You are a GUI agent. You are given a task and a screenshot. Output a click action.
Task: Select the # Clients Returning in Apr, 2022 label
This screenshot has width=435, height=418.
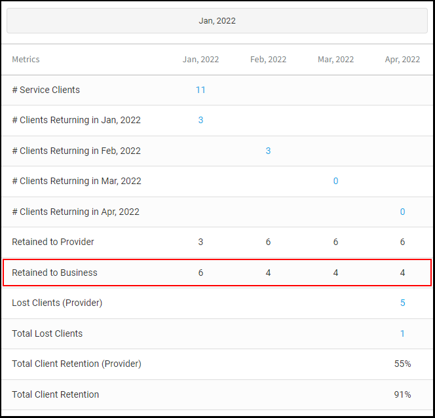point(75,212)
